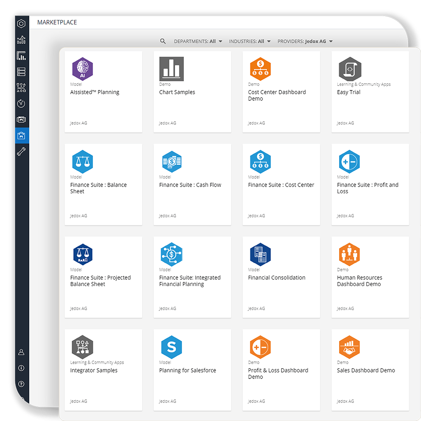Select the Easy Trial app tile

(x=370, y=92)
